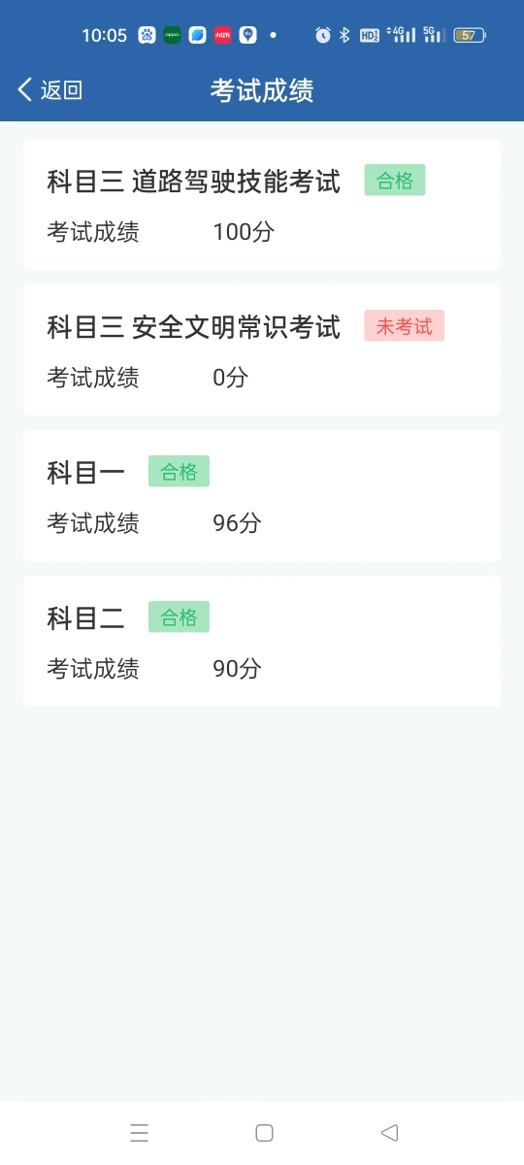
Task: Tap the 100分 score for road driving test
Action: (x=244, y=232)
